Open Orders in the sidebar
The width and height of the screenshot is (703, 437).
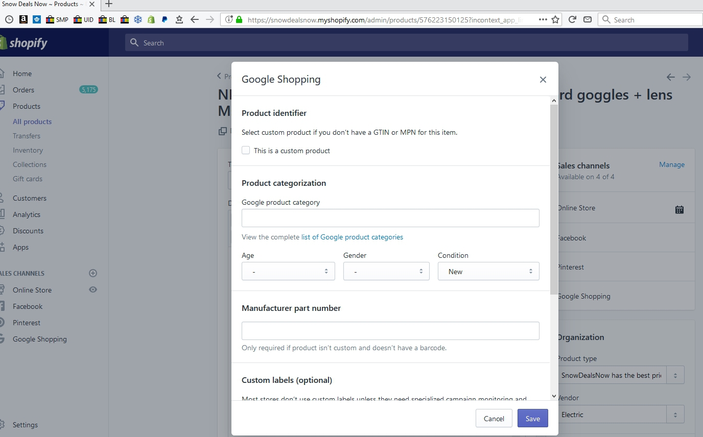coord(24,90)
